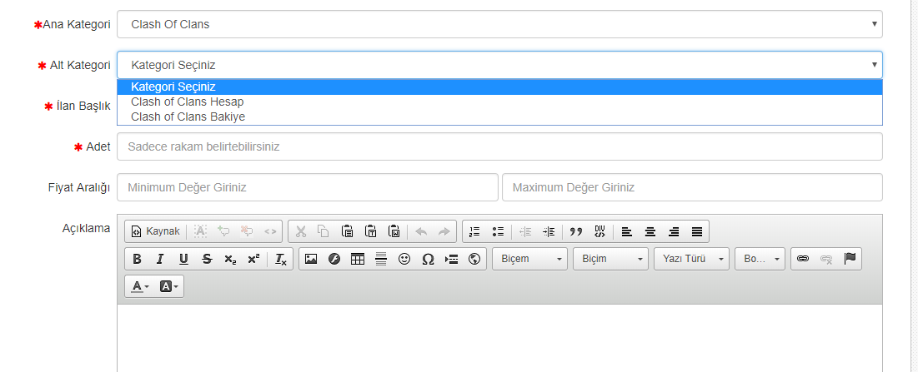Insert a Flash object
Image resolution: width=918 pixels, height=372 pixels.
[x=334, y=259]
